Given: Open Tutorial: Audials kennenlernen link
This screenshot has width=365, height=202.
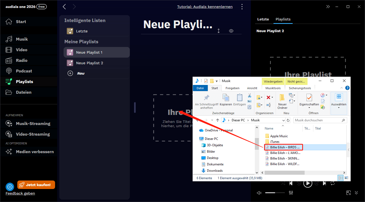Looking at the screenshot, I should (x=205, y=7).
